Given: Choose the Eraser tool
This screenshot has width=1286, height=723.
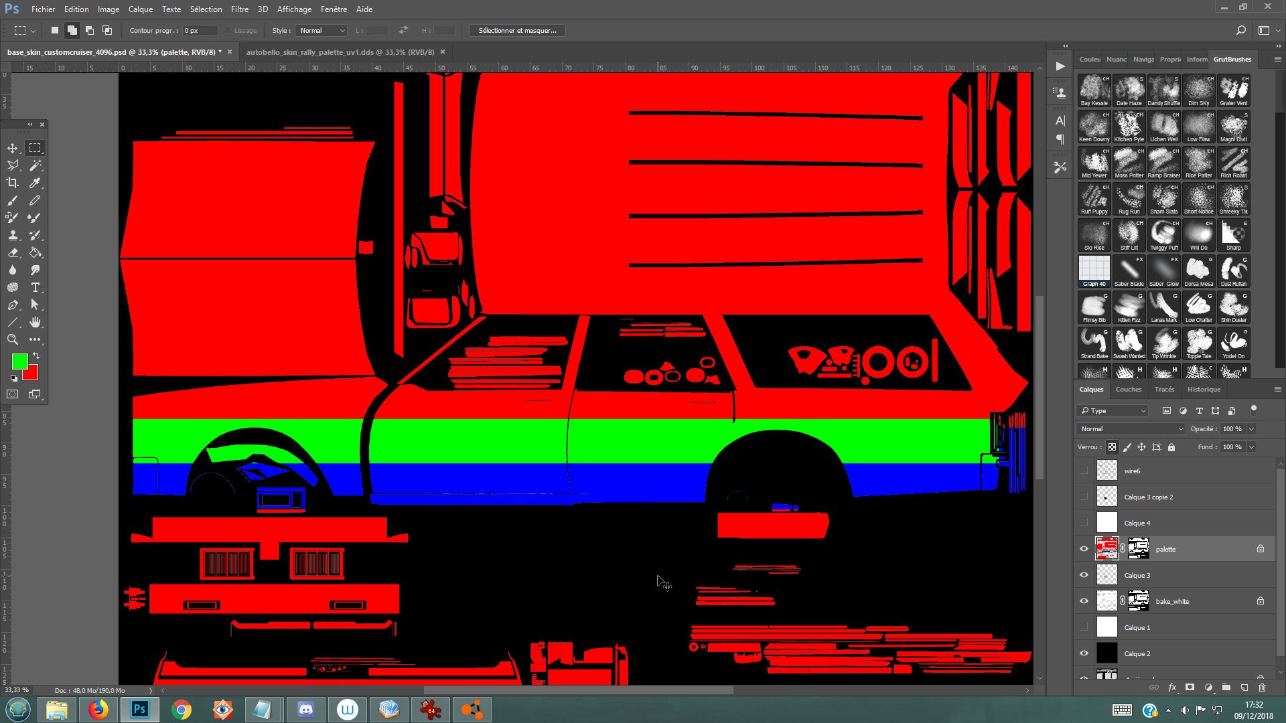Looking at the screenshot, I should tap(13, 253).
